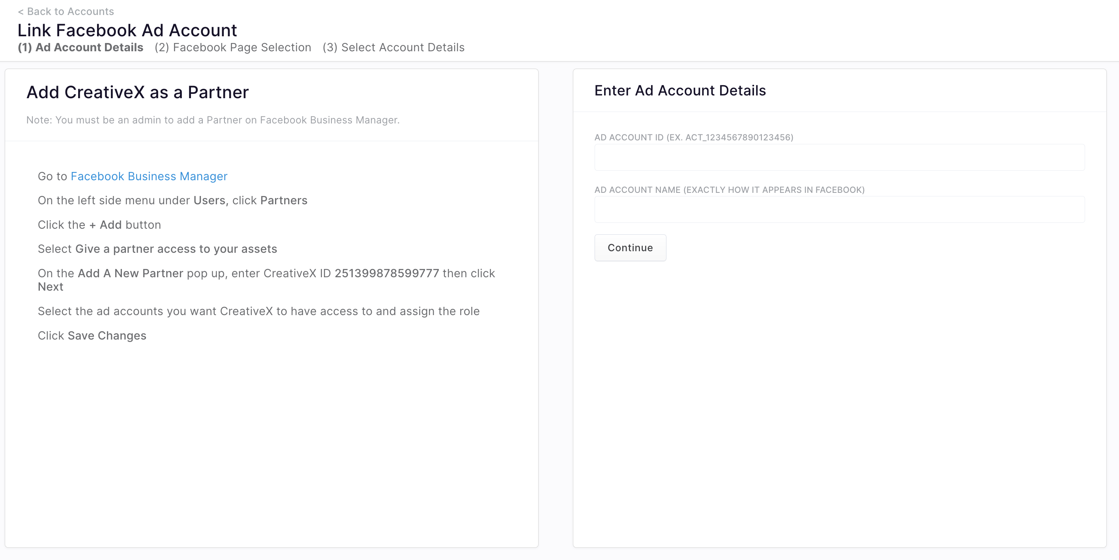The height and width of the screenshot is (560, 1119).
Task: Open the Facebook Business Manager link
Action: (x=149, y=176)
